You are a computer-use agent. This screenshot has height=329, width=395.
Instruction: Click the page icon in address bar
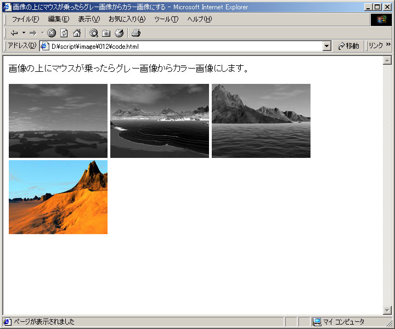pos(45,46)
